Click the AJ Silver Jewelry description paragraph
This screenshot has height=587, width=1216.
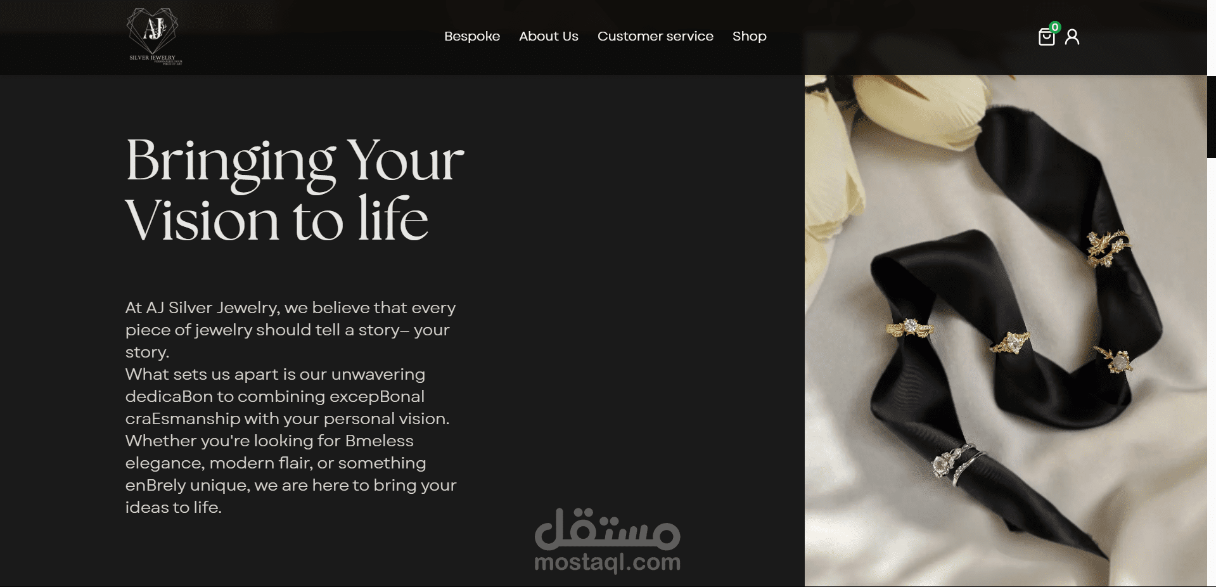click(291, 408)
